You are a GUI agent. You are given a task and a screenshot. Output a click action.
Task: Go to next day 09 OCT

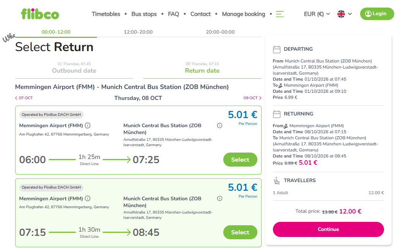[252, 98]
